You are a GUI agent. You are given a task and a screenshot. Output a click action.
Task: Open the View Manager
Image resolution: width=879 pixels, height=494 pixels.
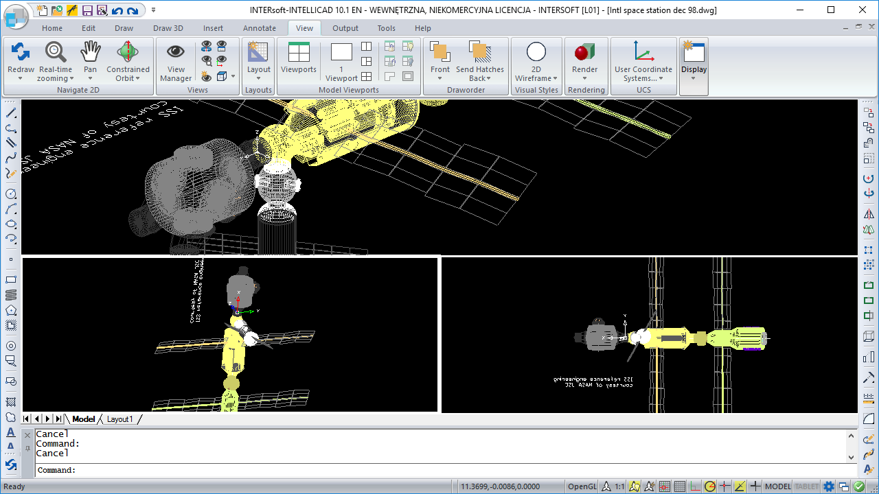click(x=176, y=52)
